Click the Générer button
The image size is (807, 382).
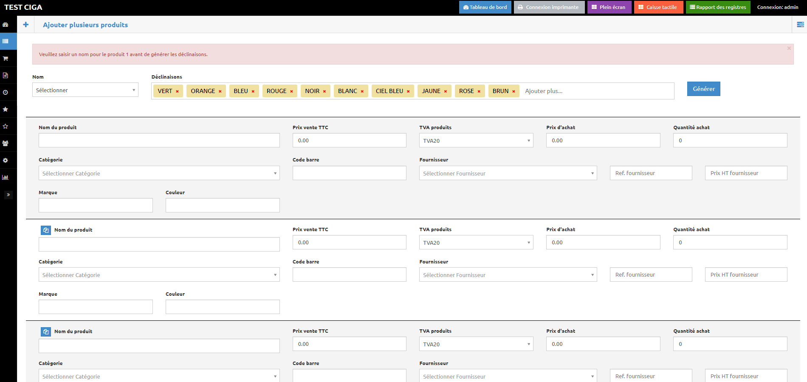click(x=703, y=89)
